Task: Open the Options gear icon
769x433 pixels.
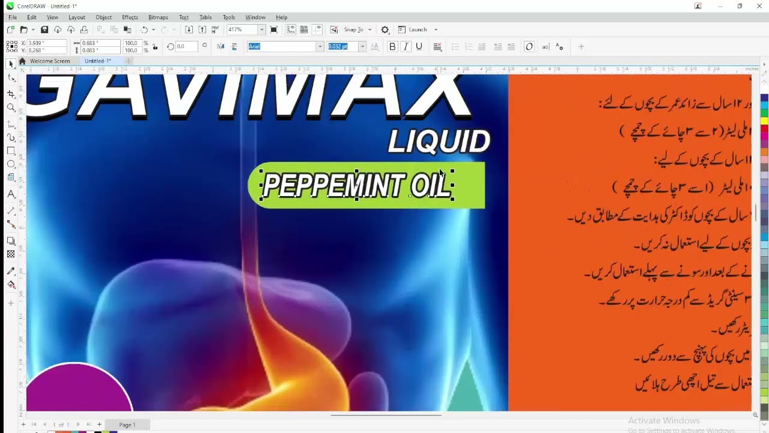Action: 385,29
